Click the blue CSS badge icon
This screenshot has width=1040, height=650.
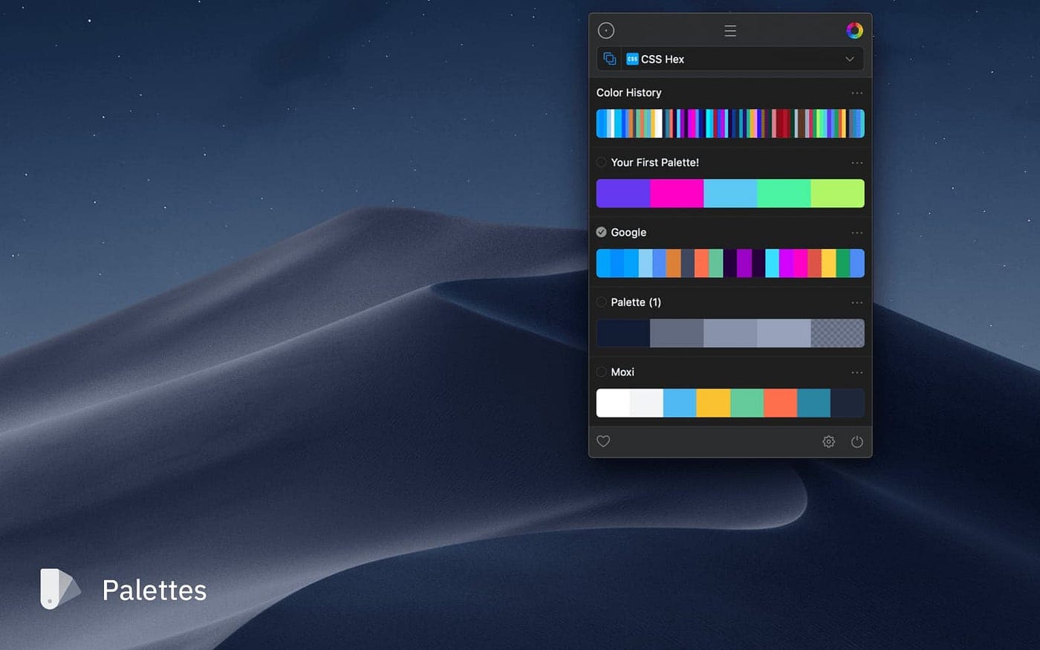tap(631, 59)
